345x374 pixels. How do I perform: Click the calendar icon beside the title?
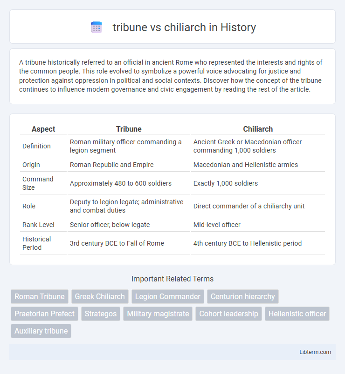97,27
